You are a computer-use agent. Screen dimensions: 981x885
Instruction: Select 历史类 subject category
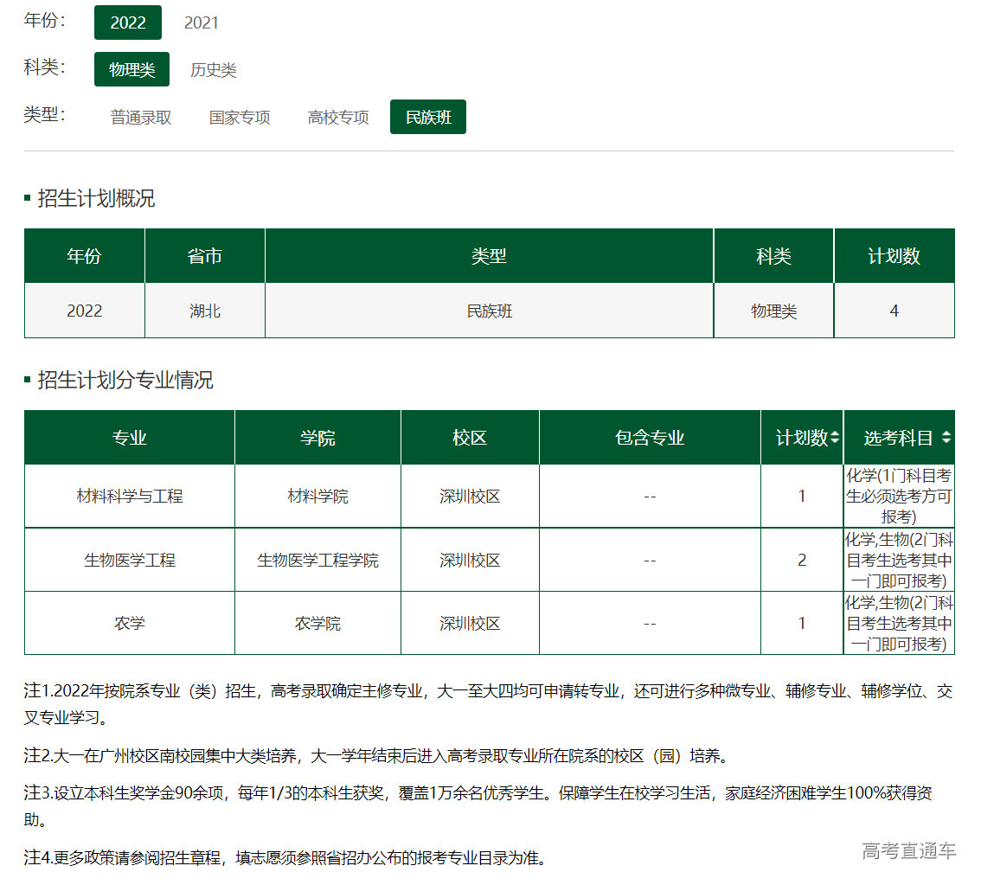(x=212, y=69)
